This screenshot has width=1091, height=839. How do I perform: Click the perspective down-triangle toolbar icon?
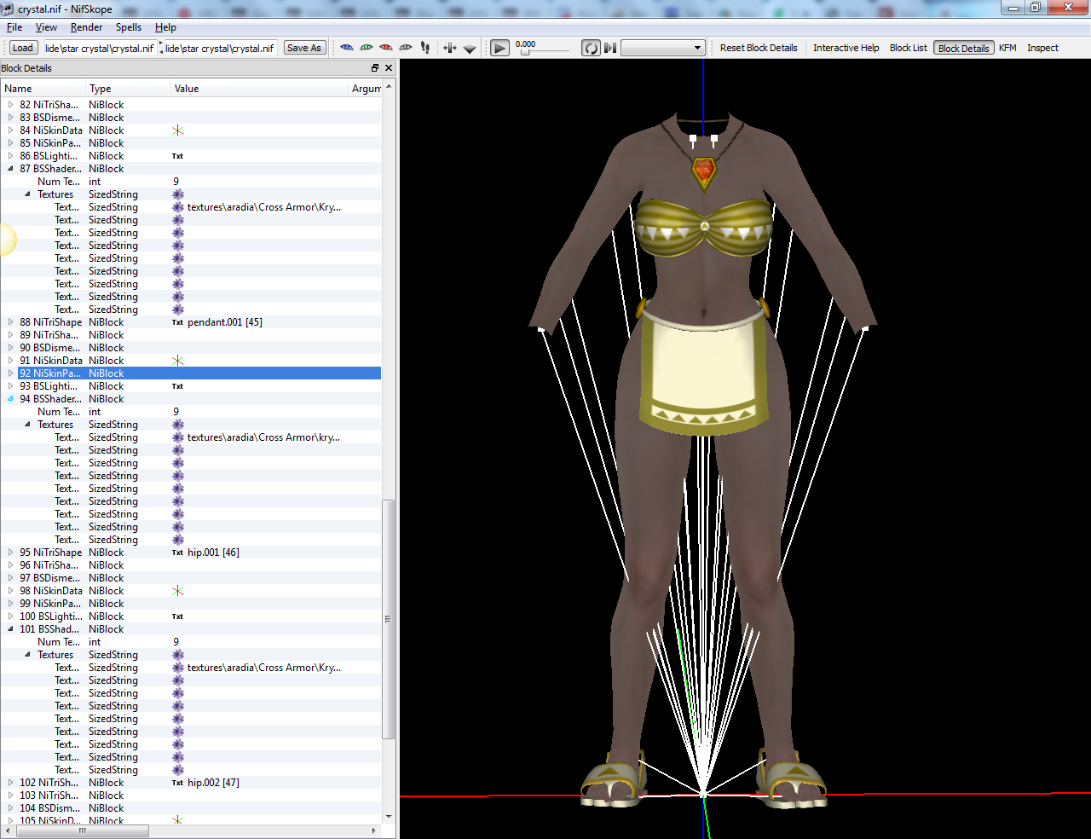(x=470, y=49)
